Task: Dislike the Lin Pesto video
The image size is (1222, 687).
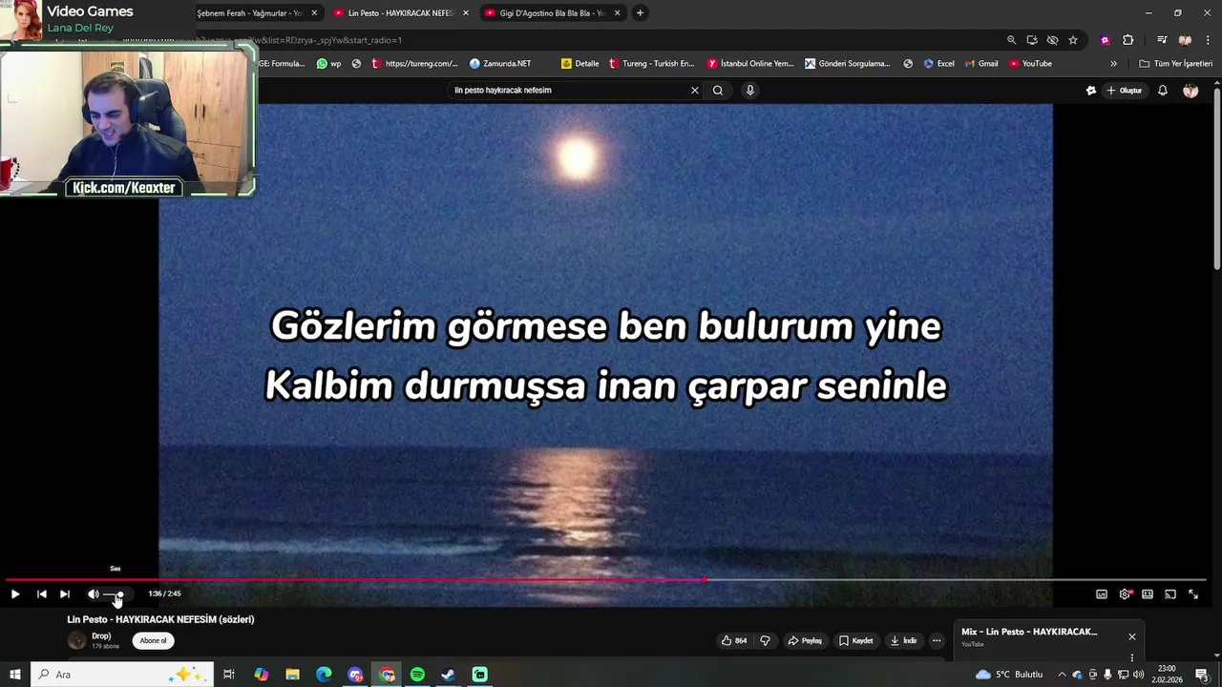Action: tap(765, 641)
